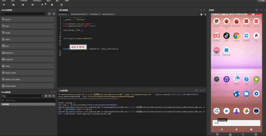
Task: Tap the Chrome app on the device screen
Action: tap(236, 36)
